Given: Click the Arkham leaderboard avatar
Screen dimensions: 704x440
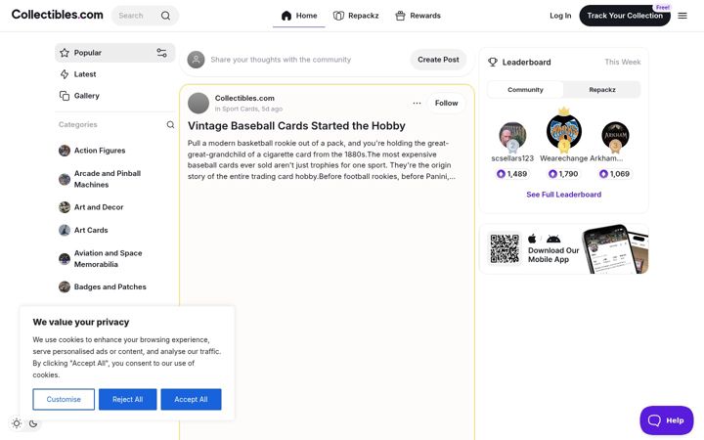Looking at the screenshot, I should pos(615,135).
